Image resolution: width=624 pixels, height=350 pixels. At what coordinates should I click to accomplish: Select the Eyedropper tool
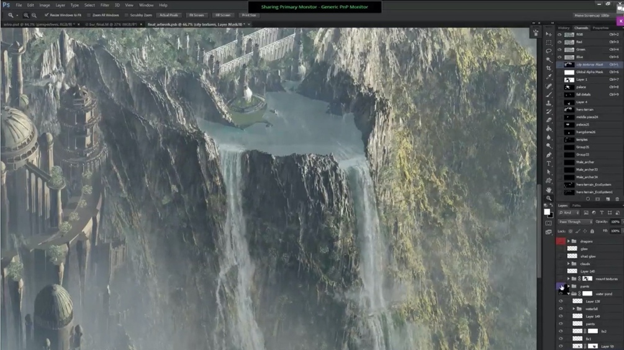[549, 77]
